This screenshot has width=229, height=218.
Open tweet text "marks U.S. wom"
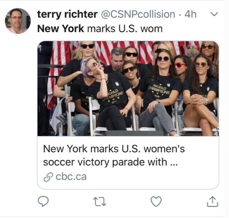(125, 28)
